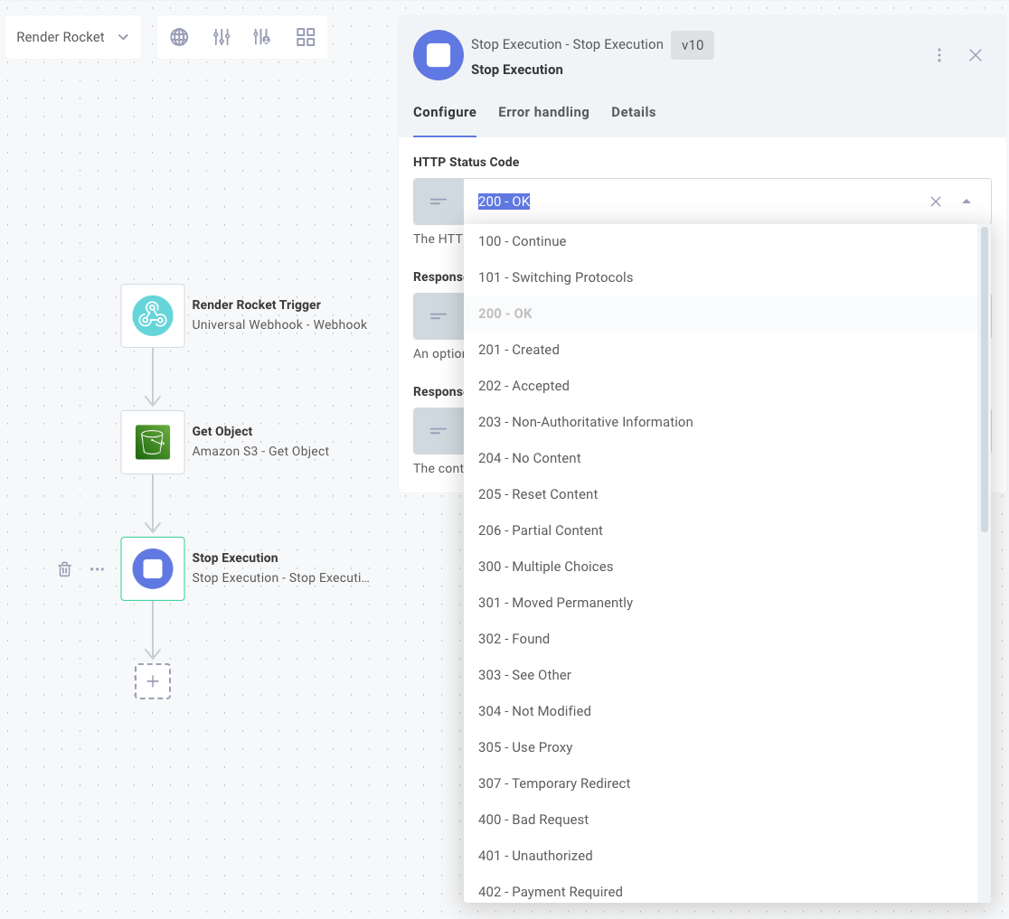Click the Stop Execution node icon in canvas
The image size is (1009, 919).
tap(152, 568)
